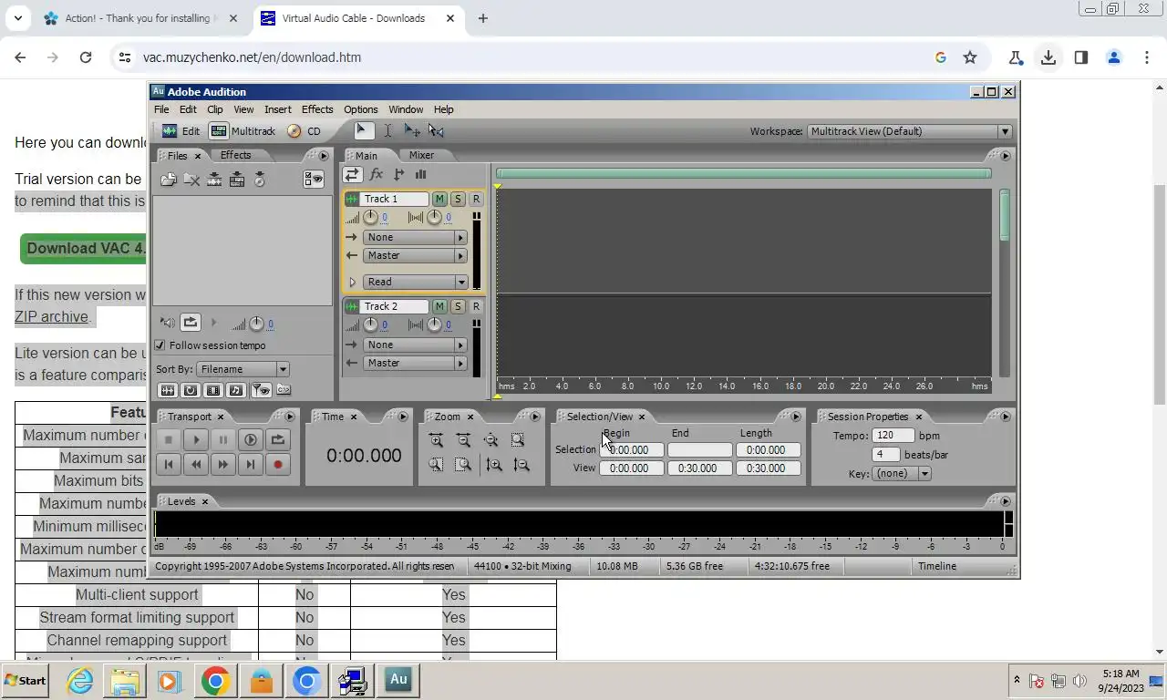Show the EQ track controls
Screen dimensions: 1167x700
click(420, 174)
